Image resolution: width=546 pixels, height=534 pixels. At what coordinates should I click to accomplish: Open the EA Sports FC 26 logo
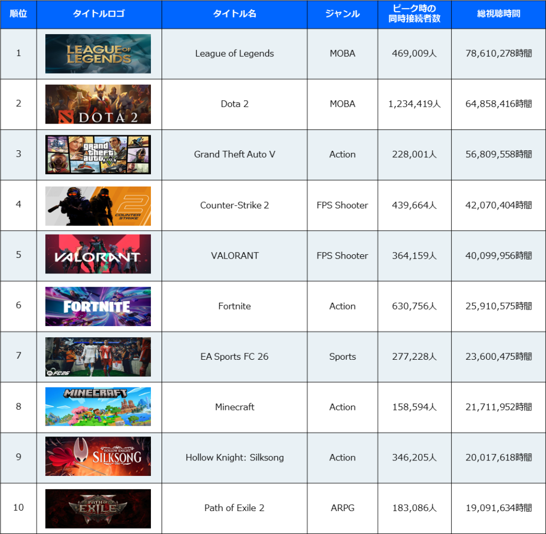click(98, 357)
